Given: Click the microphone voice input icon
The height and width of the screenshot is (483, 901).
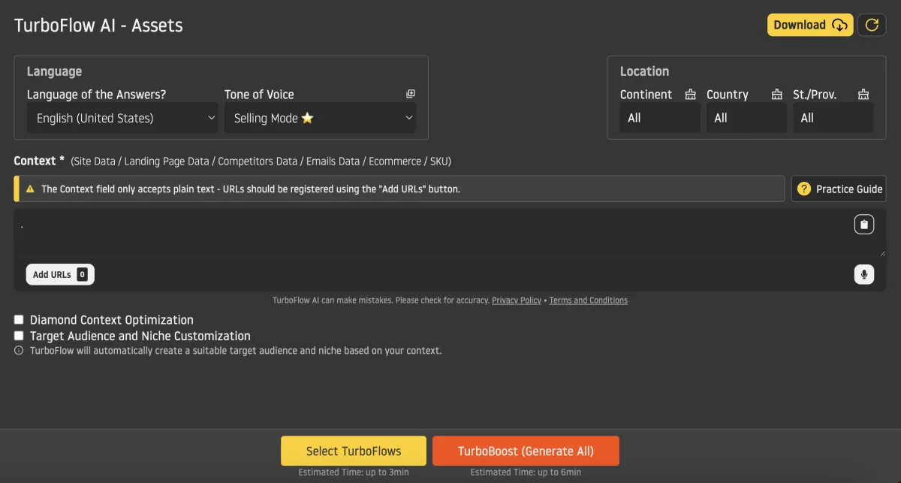Looking at the screenshot, I should [864, 275].
